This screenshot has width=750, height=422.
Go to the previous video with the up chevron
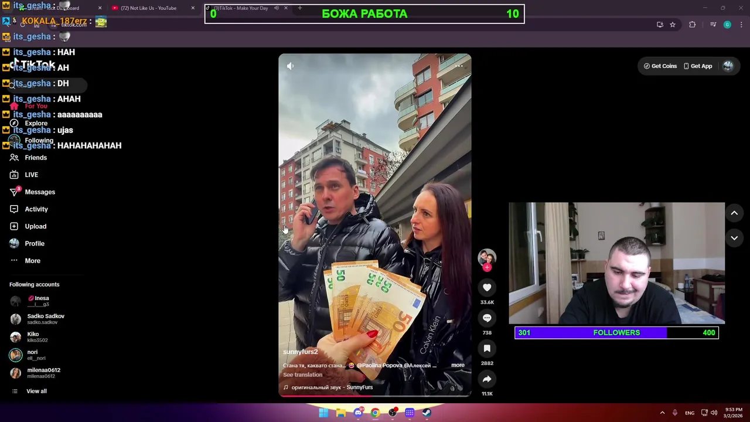734,213
